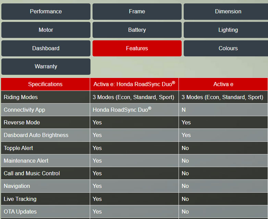Click the Specifications column header

45,84
